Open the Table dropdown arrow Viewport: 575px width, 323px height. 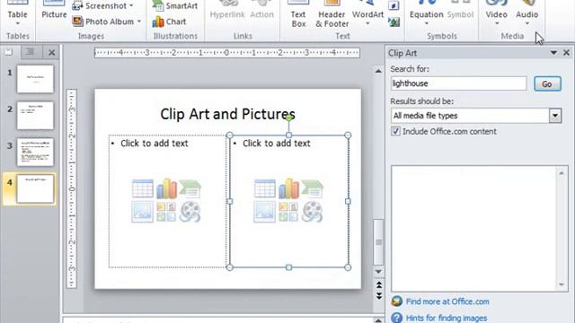(18, 24)
